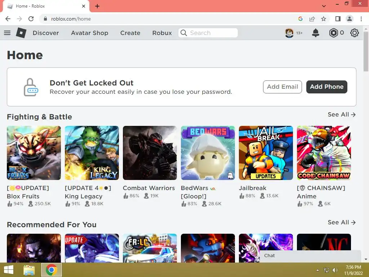Open the taskbar clock showing 7:56 PM
369x277 pixels.
[353, 270]
